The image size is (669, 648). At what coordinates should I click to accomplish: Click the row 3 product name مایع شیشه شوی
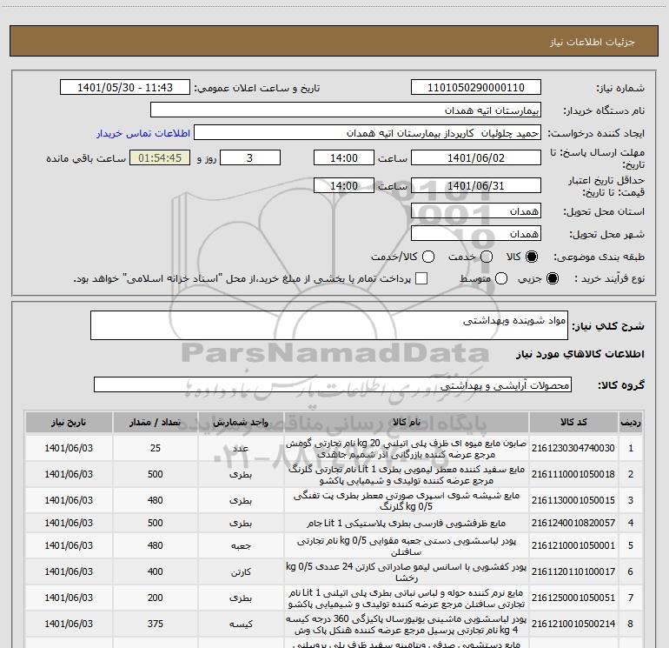click(x=407, y=501)
